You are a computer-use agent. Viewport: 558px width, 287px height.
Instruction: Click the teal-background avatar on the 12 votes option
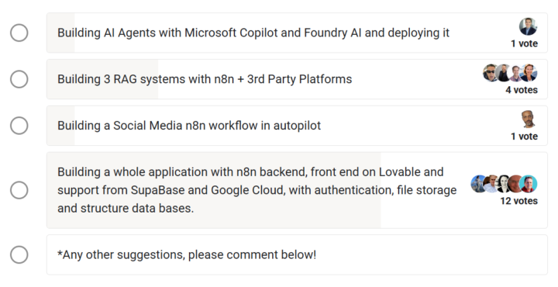529,184
